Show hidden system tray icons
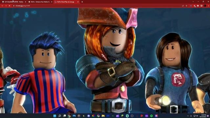Viewport: 210px width, 118px height. pyautogui.click(x=188, y=116)
